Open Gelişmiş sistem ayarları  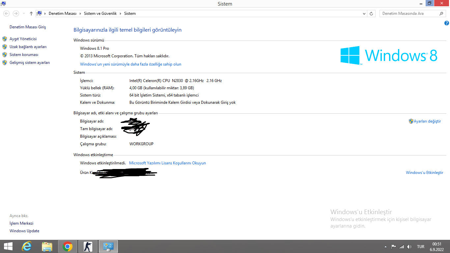pyautogui.click(x=30, y=63)
